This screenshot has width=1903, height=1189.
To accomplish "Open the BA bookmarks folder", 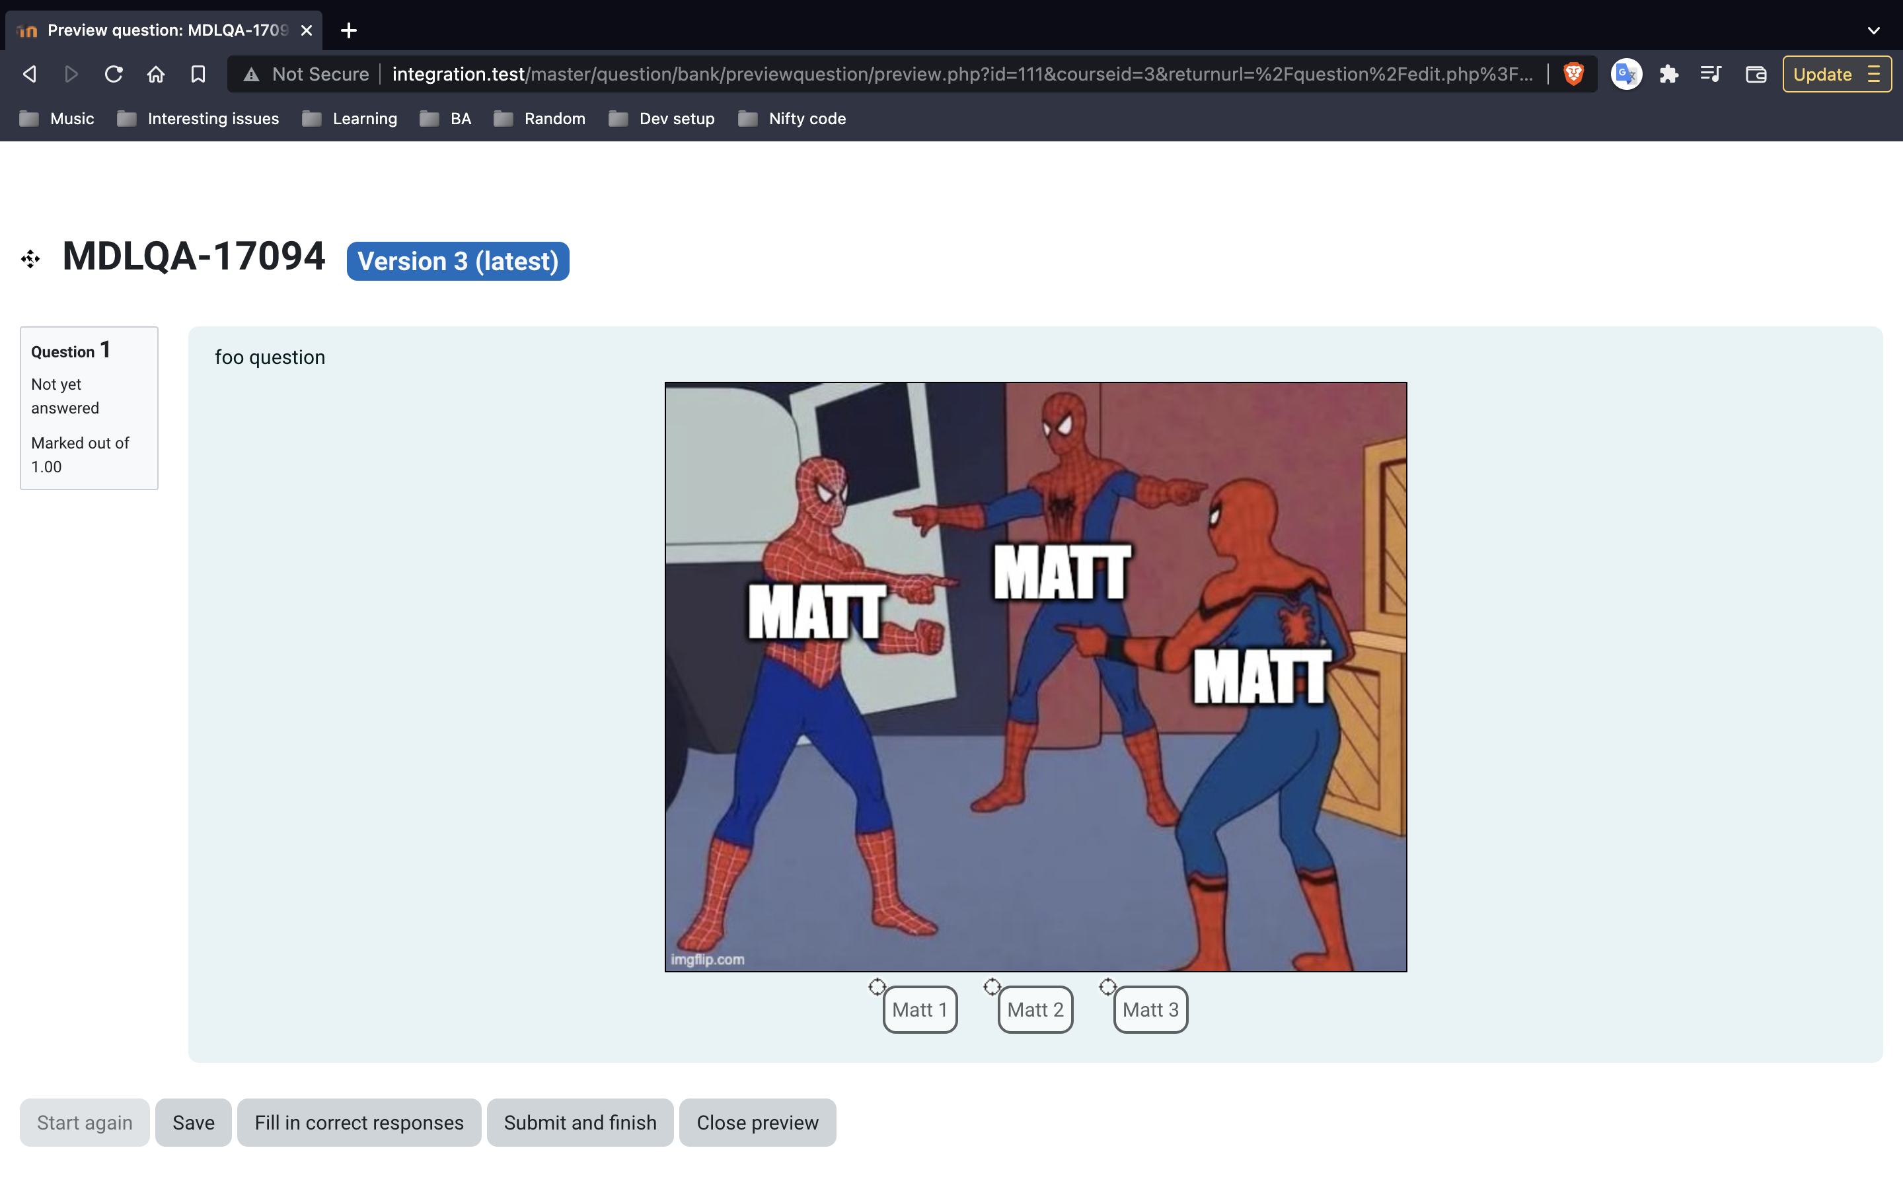I will click(x=446, y=119).
